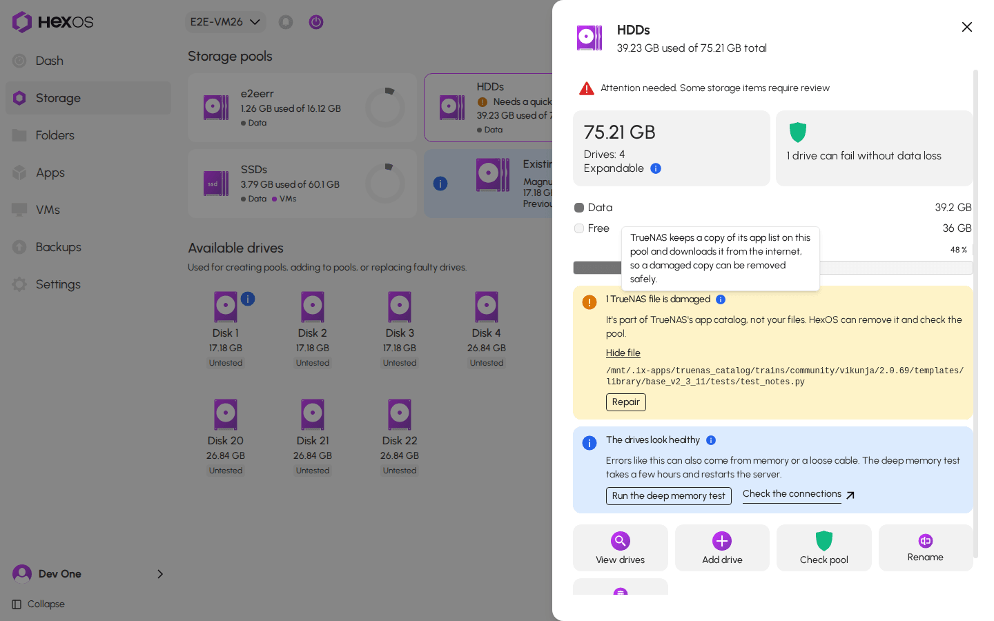Viewport: 994px width, 621px height.
Task: Expand the Dev One user menu
Action: click(x=88, y=574)
